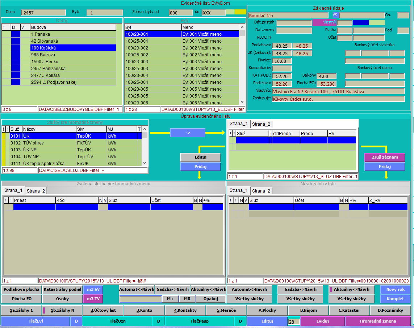
Task: Click up arrow of Byty list scrollbar
Action: pyautogui.click(x=242, y=27)
